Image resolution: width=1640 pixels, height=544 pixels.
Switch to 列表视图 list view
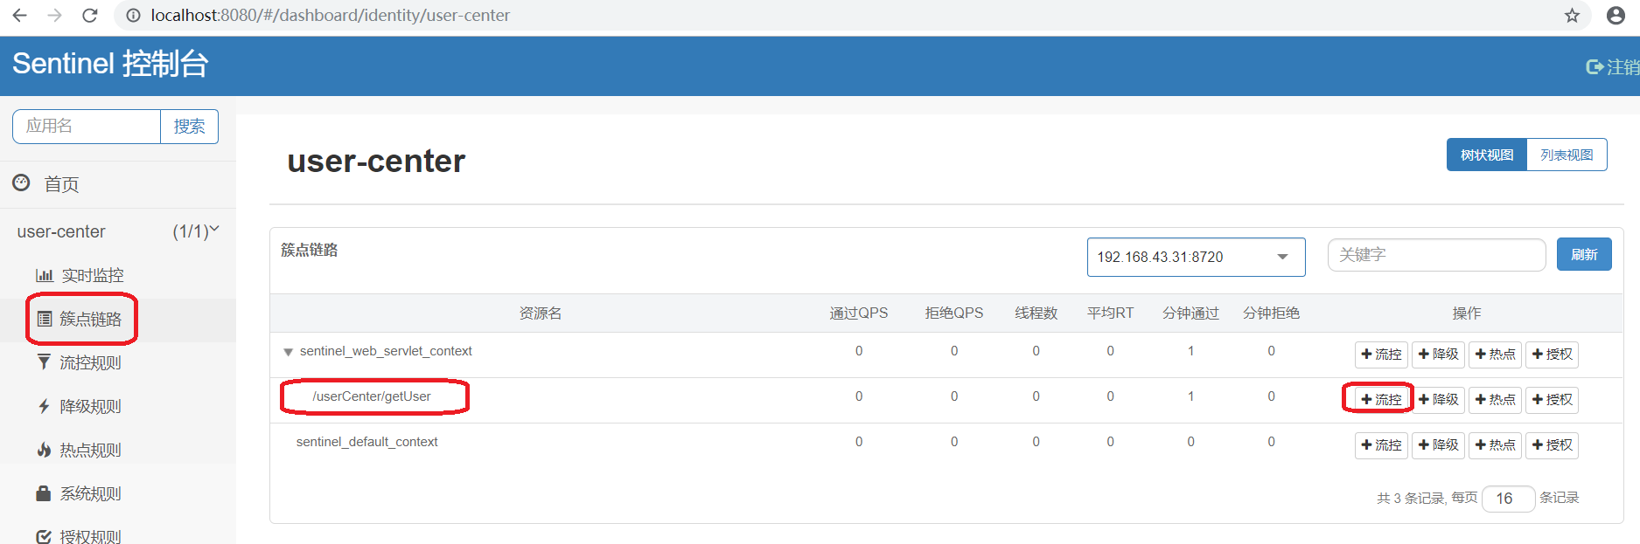pyautogui.click(x=1567, y=155)
